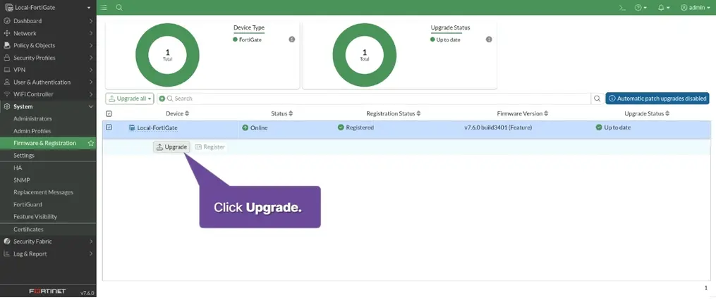
Task: Click the Security Profiles lock icon
Action: pos(7,58)
